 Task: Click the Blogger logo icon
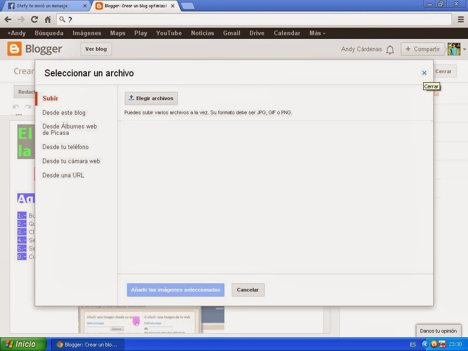[14, 49]
